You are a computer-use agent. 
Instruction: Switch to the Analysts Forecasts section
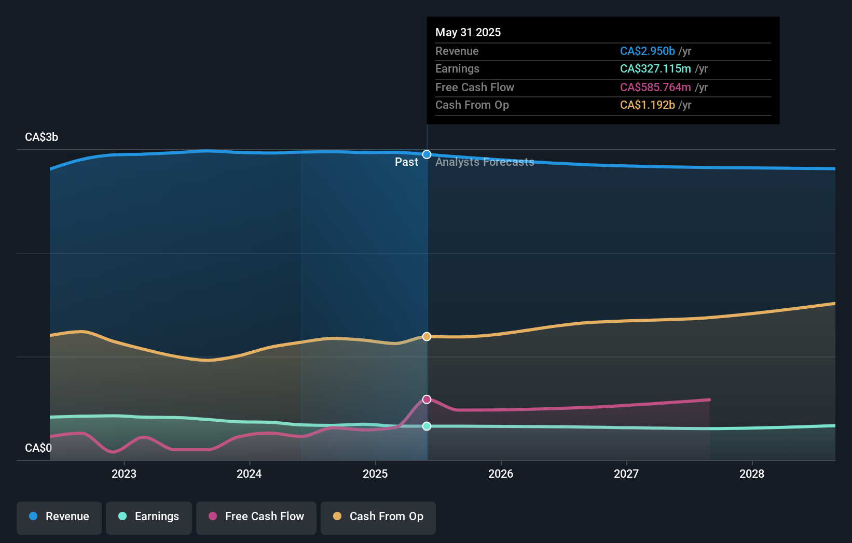485,162
